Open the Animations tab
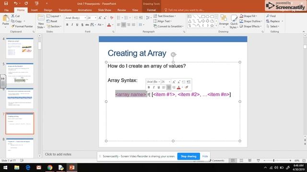This screenshot has height=172, width=307. click(85, 10)
